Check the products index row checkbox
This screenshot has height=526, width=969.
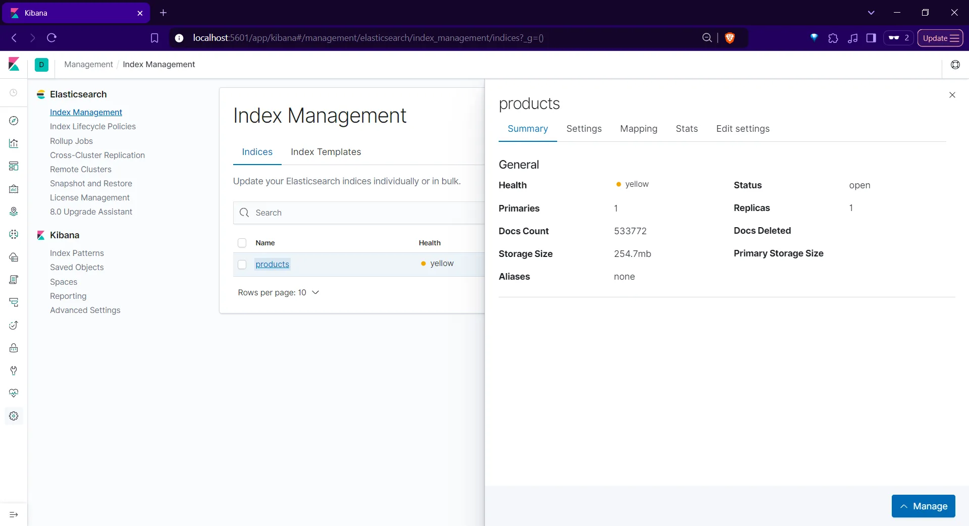[x=242, y=265]
